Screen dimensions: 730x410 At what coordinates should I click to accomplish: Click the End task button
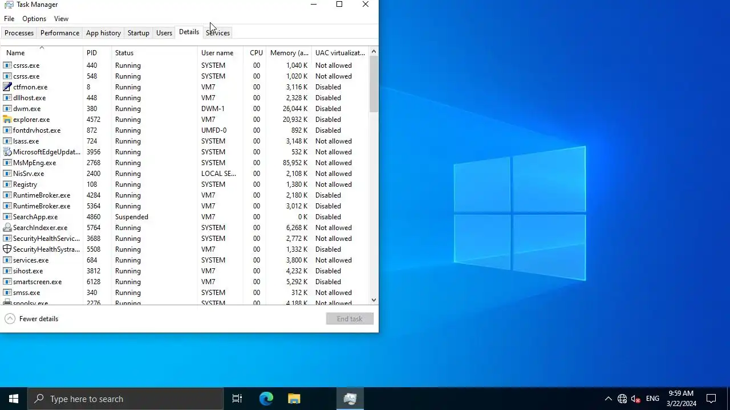[x=350, y=319]
